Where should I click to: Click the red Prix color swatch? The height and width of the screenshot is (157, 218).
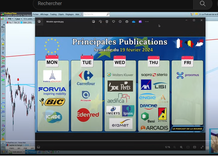[x=7, y=22]
